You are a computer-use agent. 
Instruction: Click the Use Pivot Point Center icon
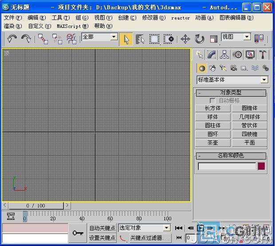[259, 39]
